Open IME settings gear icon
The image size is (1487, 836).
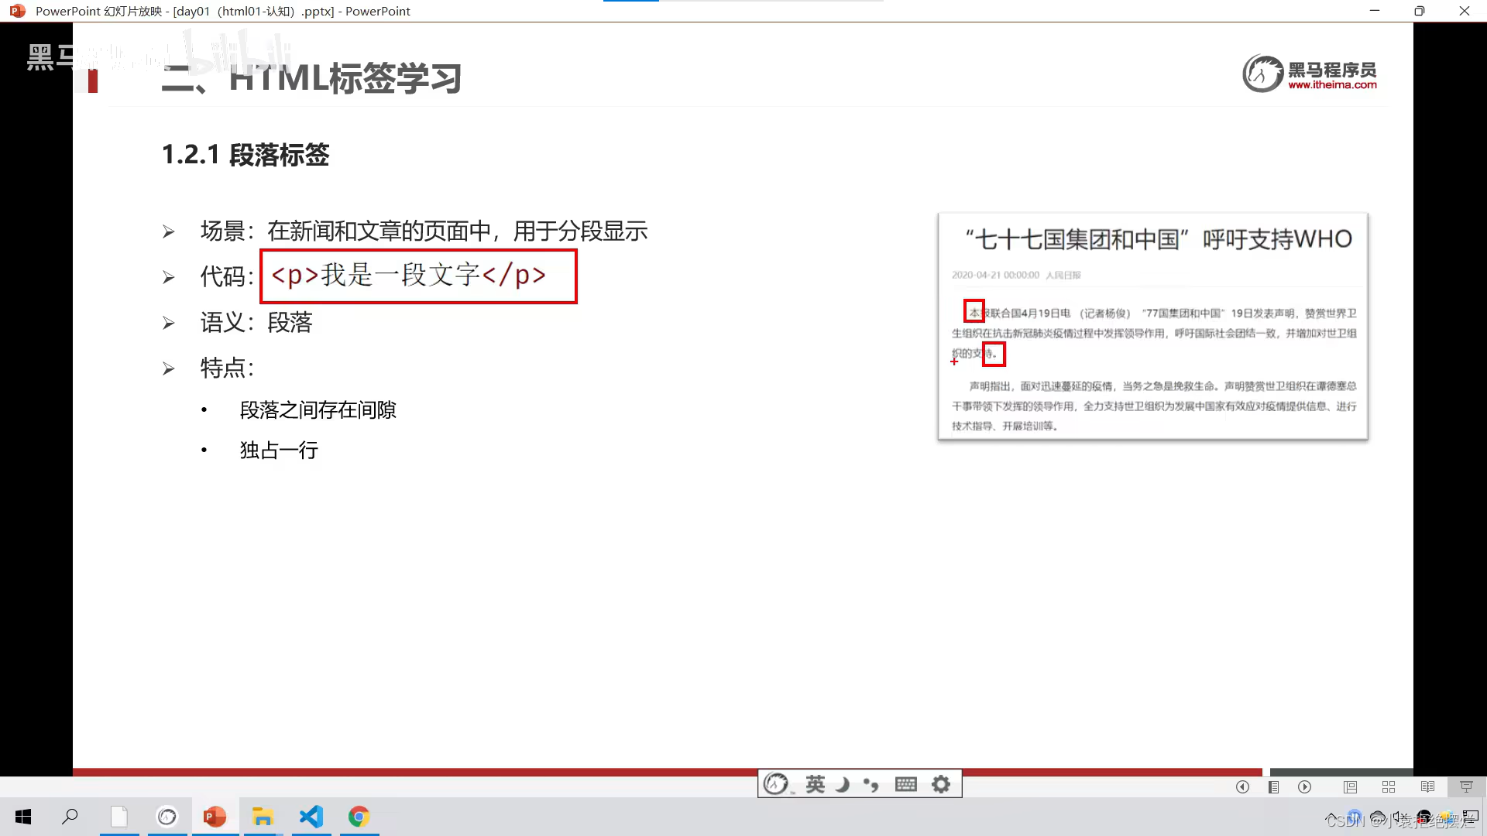tap(941, 784)
